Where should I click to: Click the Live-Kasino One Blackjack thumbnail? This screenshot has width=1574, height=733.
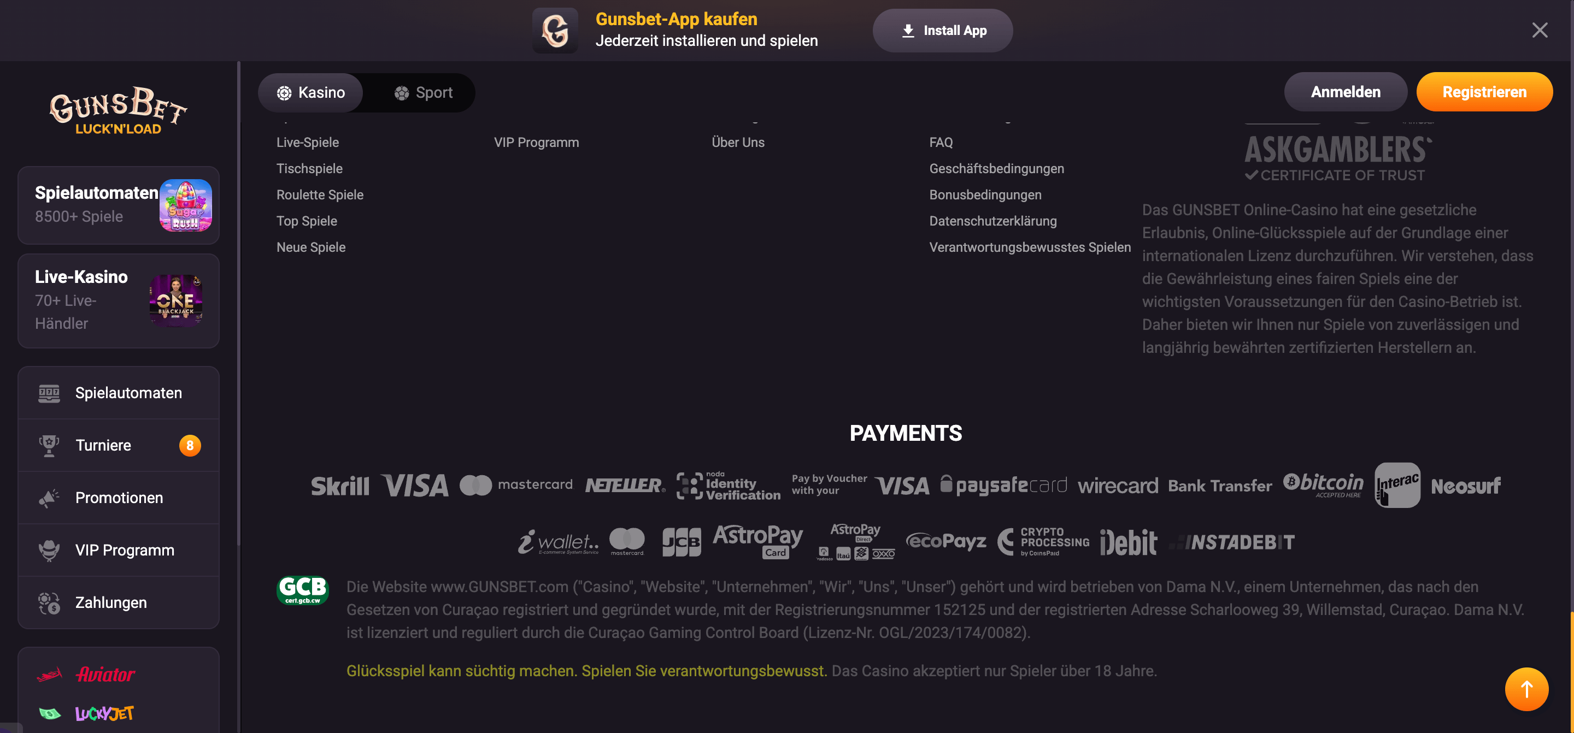pos(176,300)
